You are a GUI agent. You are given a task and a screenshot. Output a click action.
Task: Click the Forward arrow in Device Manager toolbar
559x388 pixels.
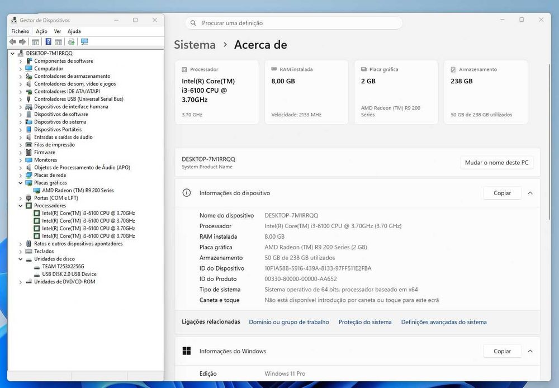[22, 42]
